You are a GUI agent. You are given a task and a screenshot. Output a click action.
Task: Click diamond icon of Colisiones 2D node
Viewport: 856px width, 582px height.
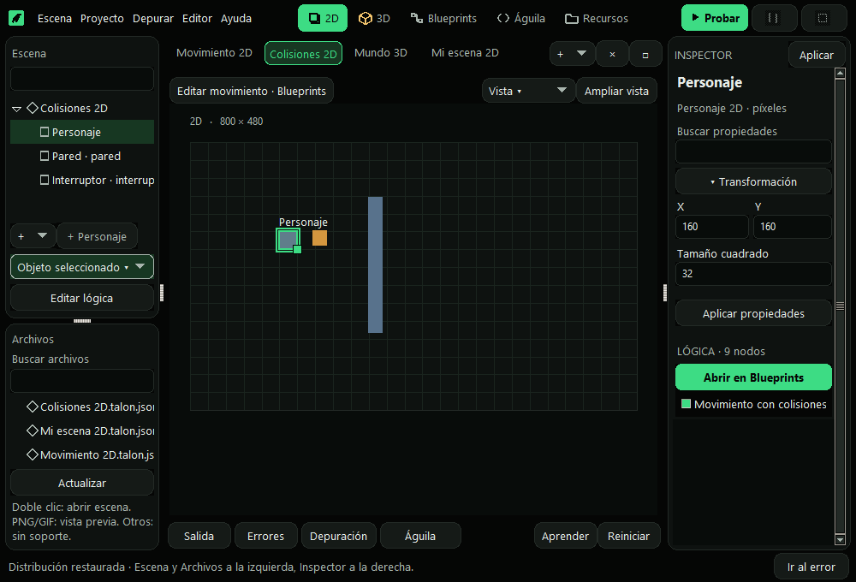pyautogui.click(x=33, y=108)
